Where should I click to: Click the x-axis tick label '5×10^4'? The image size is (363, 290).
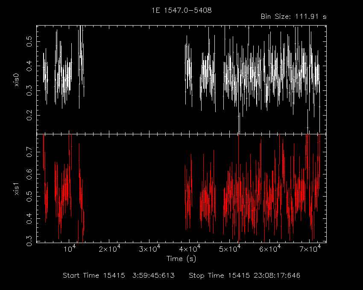pyautogui.click(x=230, y=249)
